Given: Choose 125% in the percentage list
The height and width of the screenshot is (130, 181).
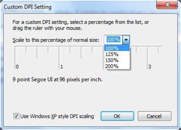Looking at the screenshot, I should tap(117, 54).
